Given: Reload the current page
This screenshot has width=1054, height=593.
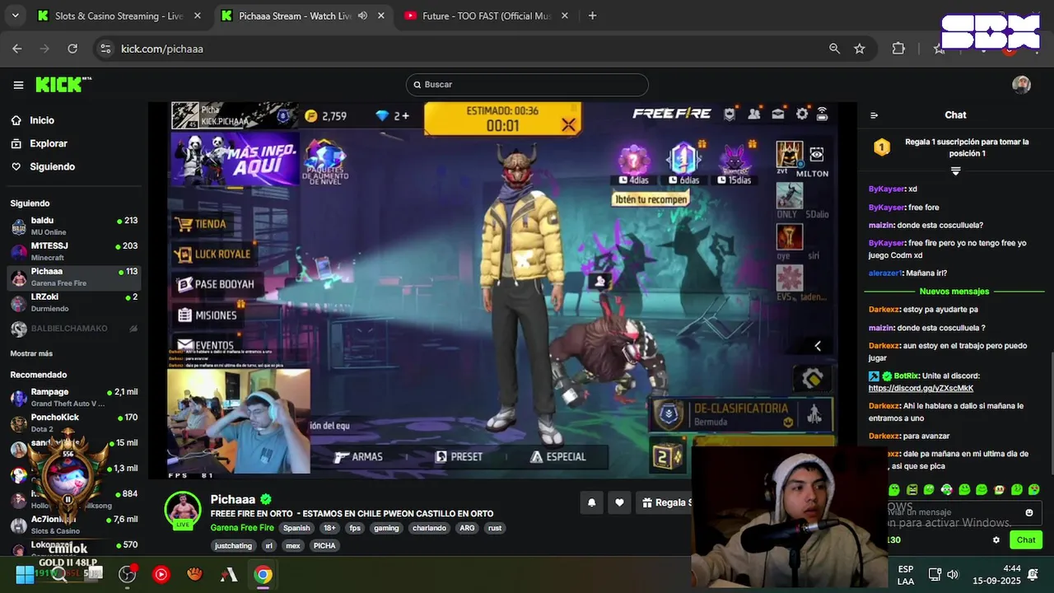Looking at the screenshot, I should point(72,49).
